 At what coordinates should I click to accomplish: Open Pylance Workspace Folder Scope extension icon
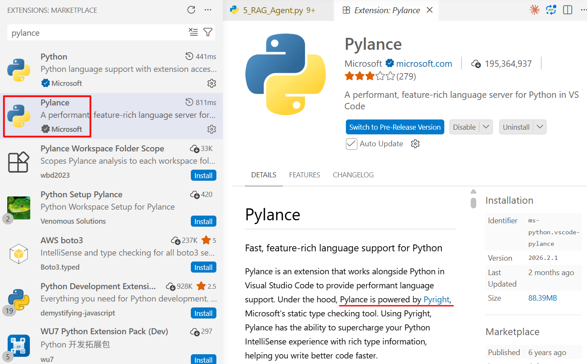(x=19, y=162)
